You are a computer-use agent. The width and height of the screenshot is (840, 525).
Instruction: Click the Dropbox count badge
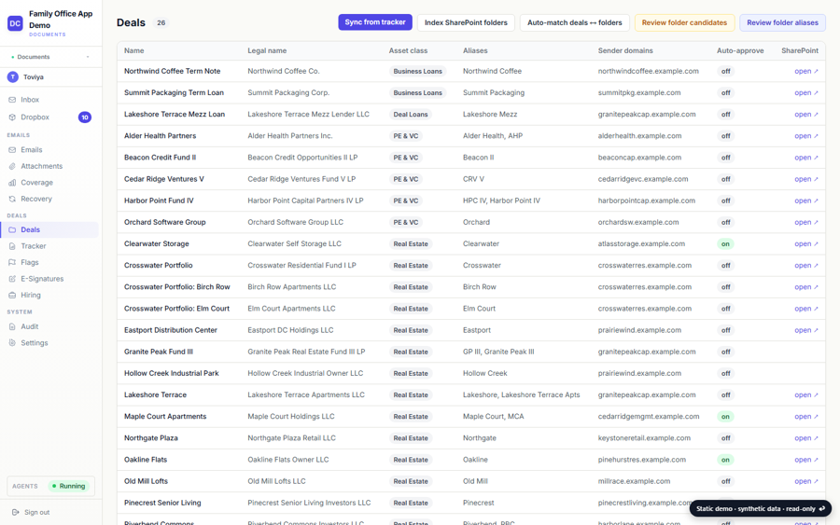click(x=85, y=117)
